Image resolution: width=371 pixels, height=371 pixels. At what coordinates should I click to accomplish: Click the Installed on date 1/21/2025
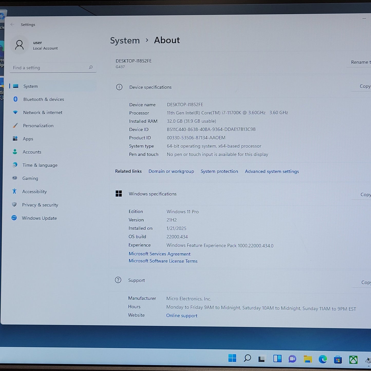[176, 228]
